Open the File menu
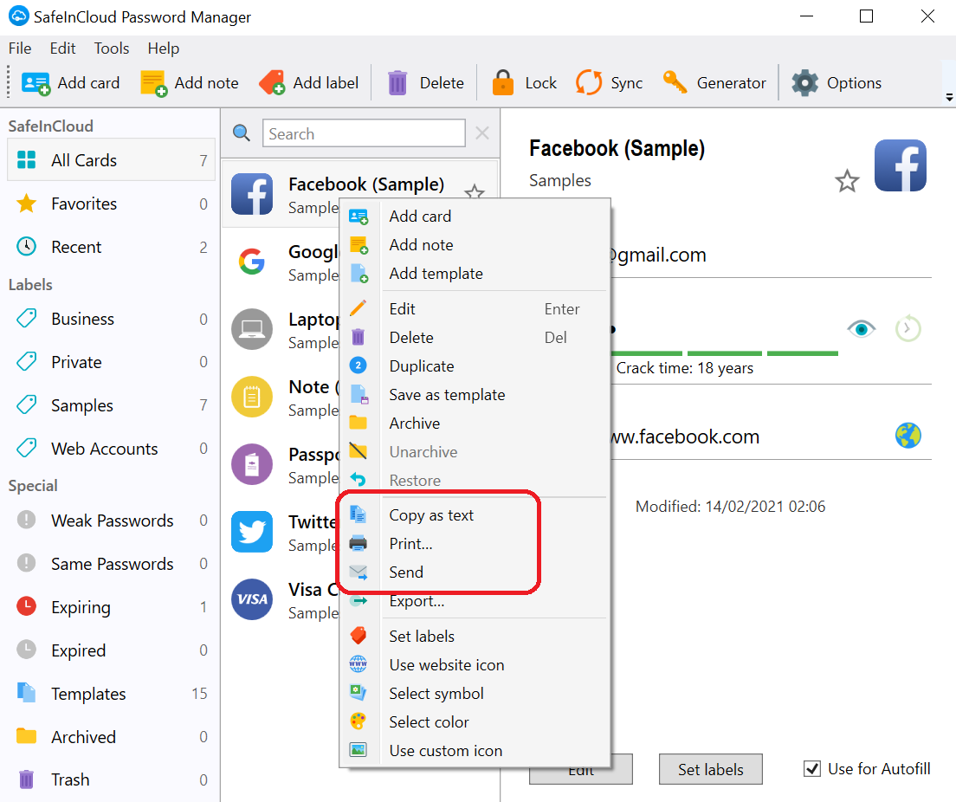 coord(20,49)
